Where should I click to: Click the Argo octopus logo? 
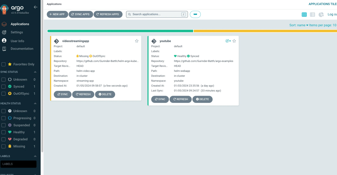coord(4,10)
